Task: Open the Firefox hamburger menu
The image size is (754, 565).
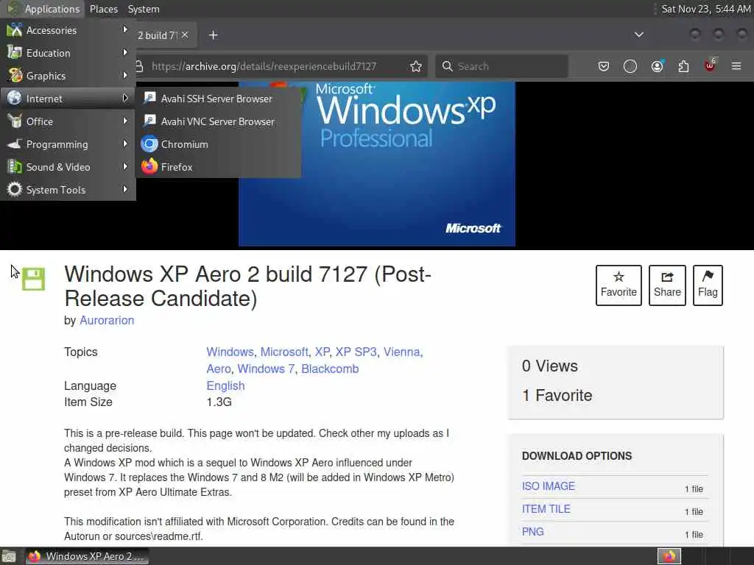Action: pyautogui.click(x=736, y=66)
